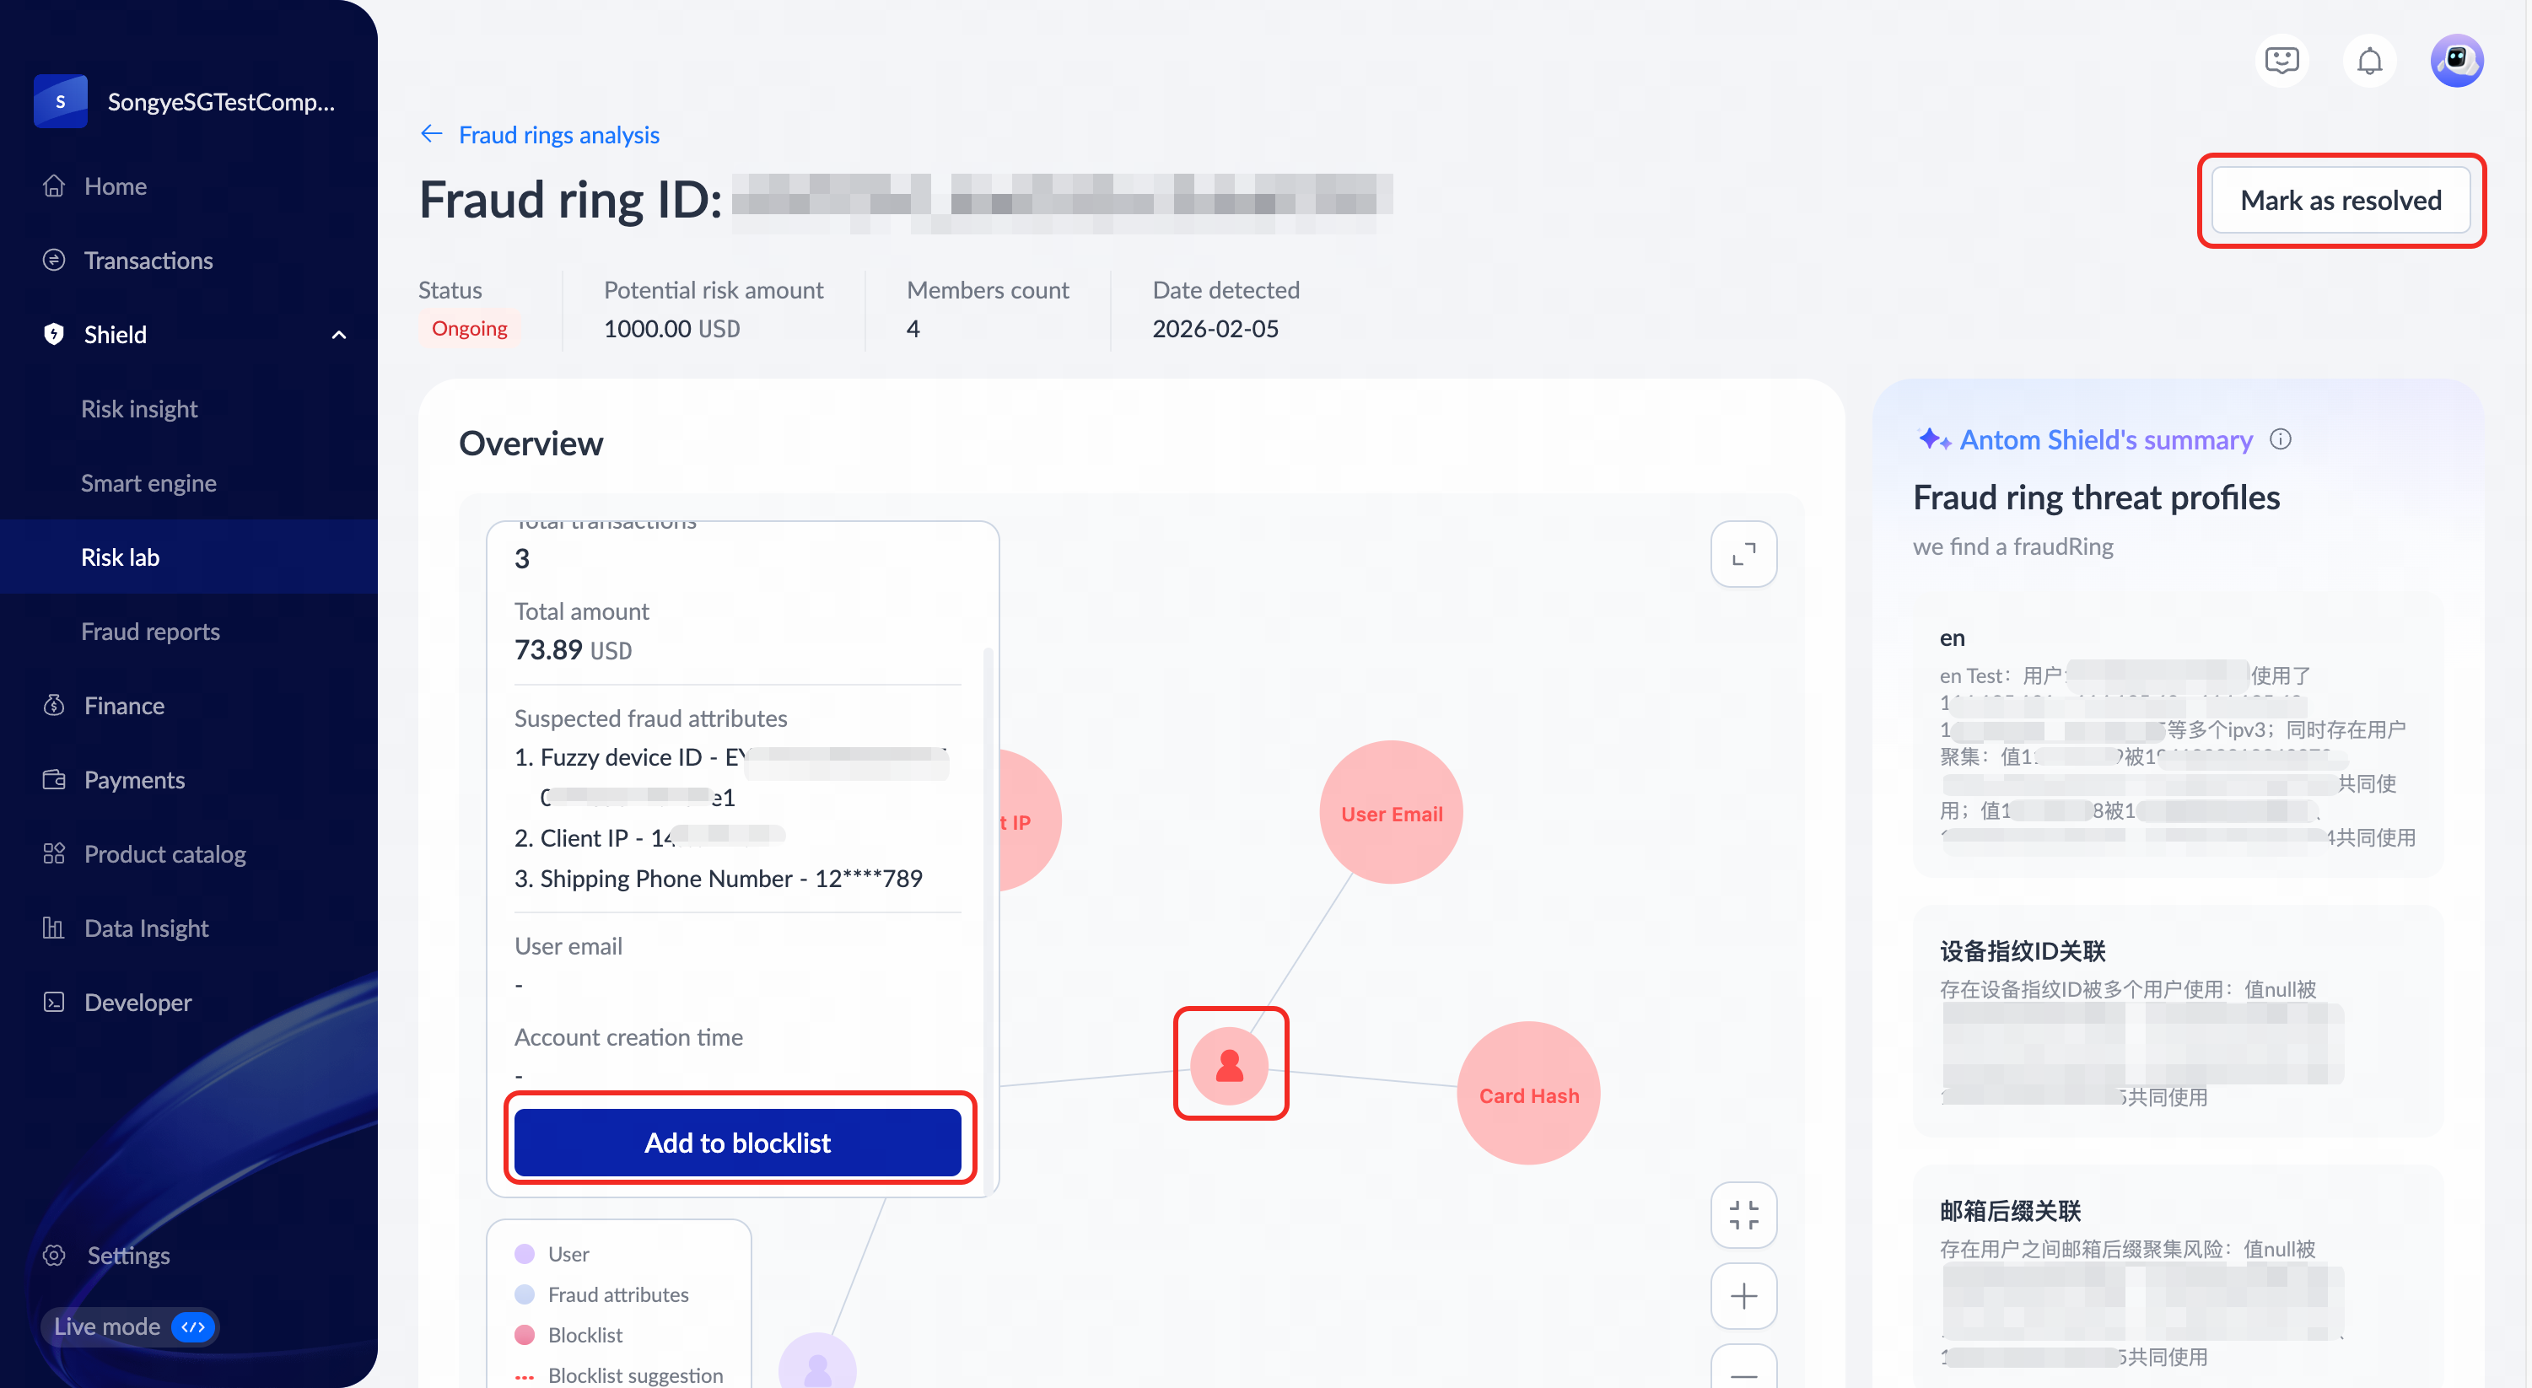Click the back arrow to Fraud rings analysis
Image resolution: width=2532 pixels, height=1388 pixels.
pyautogui.click(x=432, y=134)
